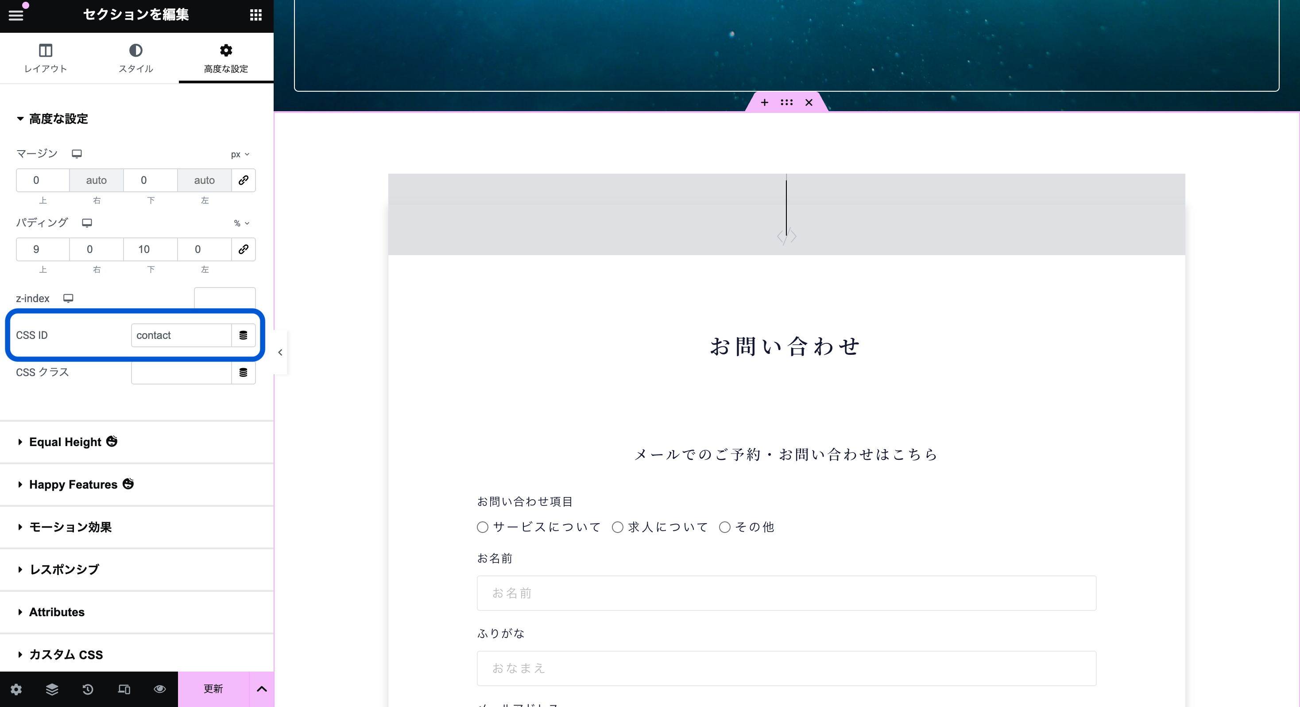Click the dynamic tags icon next to CSS ID
Image resolution: width=1300 pixels, height=707 pixels.
click(243, 335)
